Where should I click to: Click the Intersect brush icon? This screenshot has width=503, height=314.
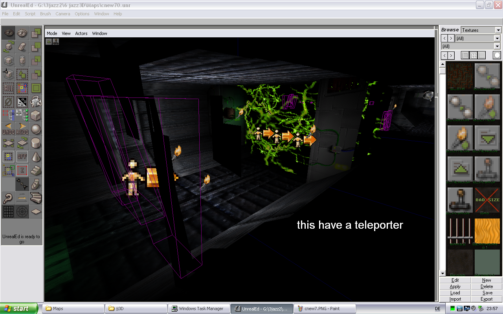[36, 61]
